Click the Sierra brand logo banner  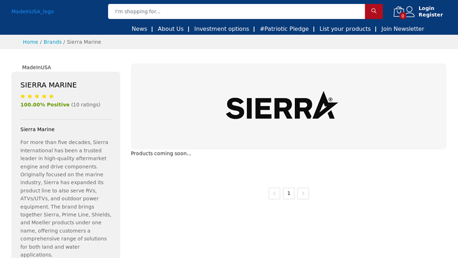[289, 107]
